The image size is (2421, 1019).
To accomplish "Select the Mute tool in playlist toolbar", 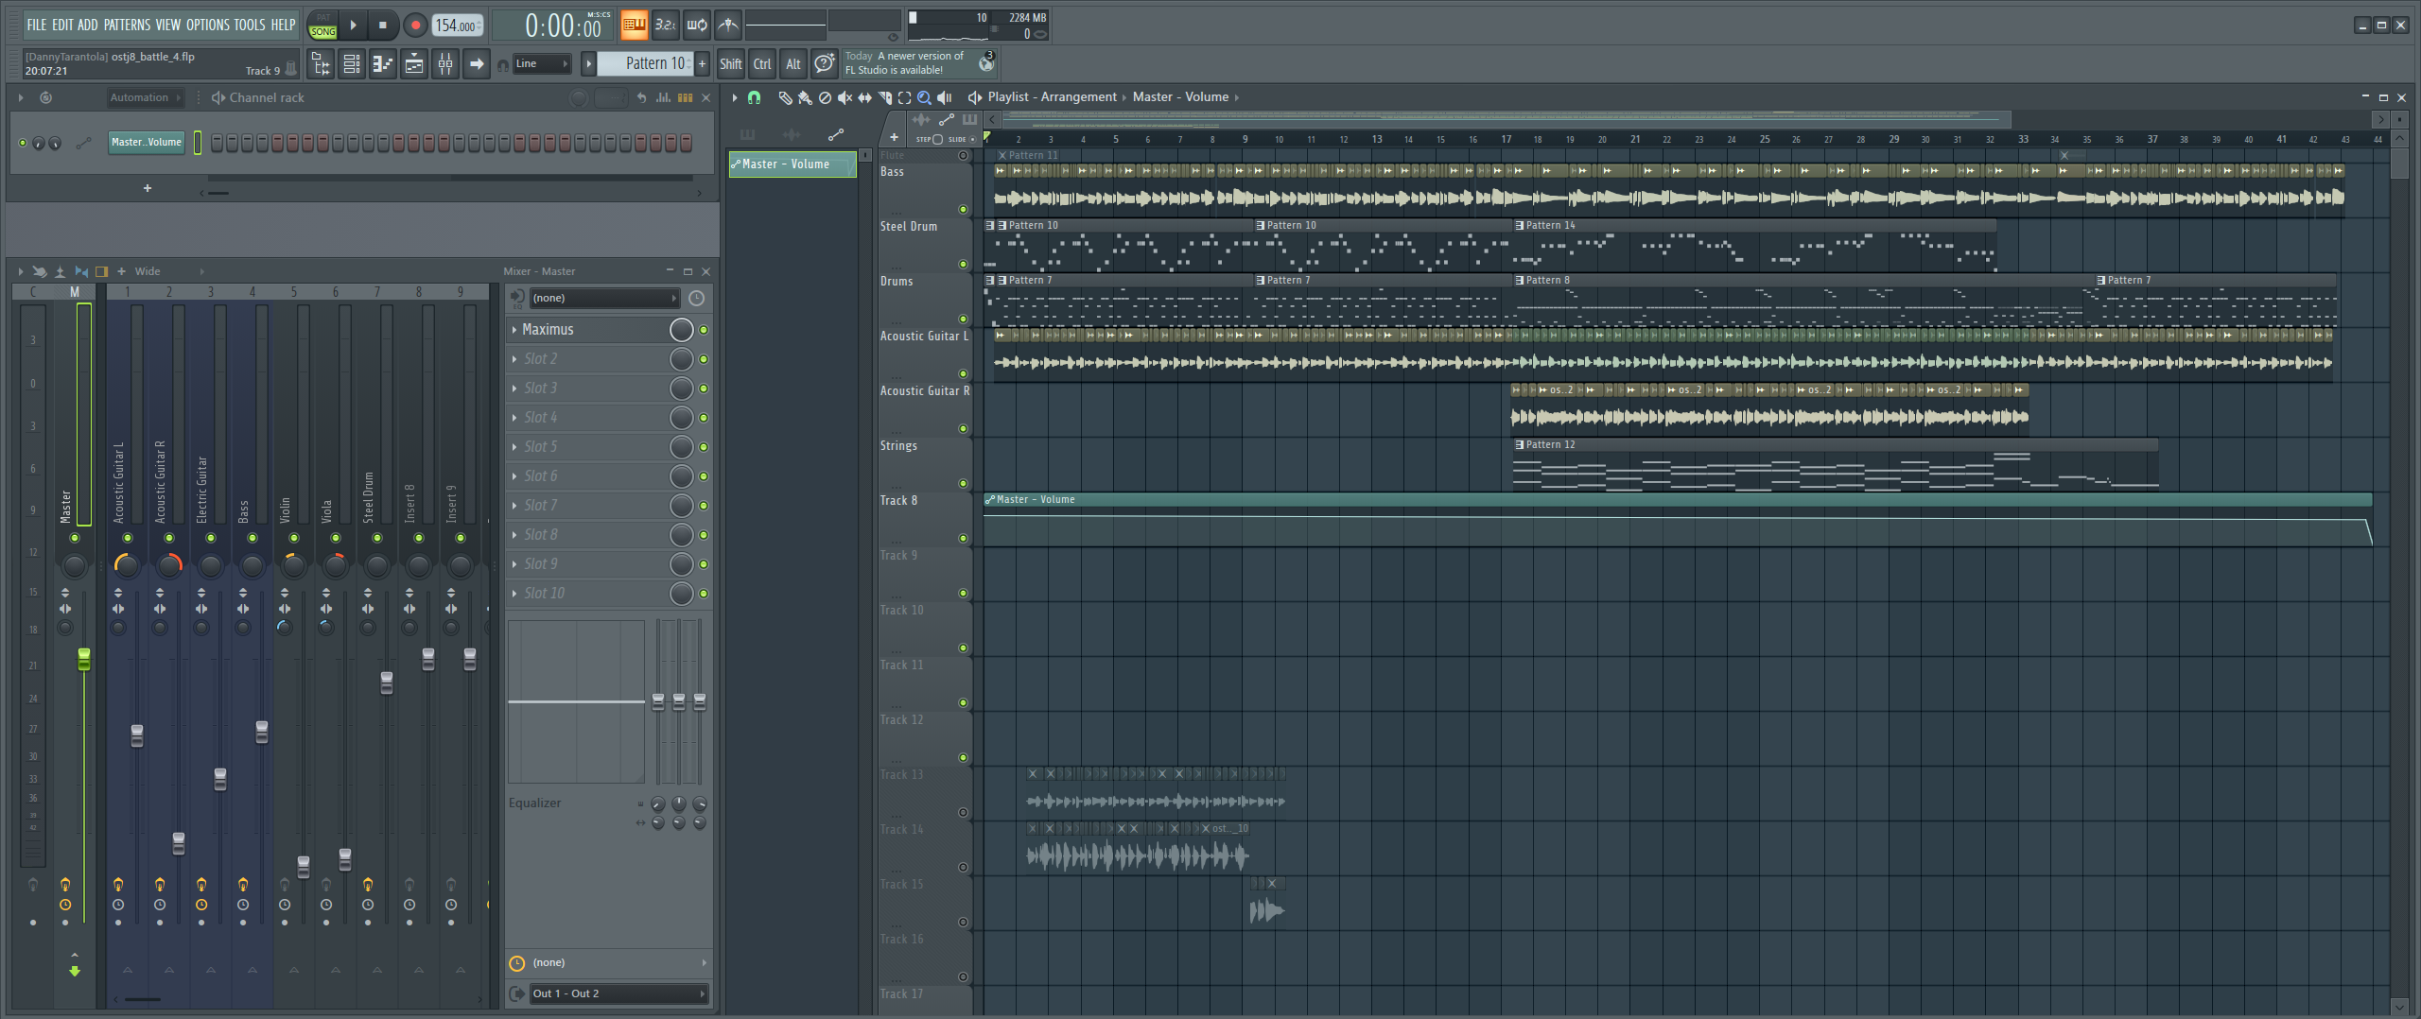I will (x=845, y=97).
